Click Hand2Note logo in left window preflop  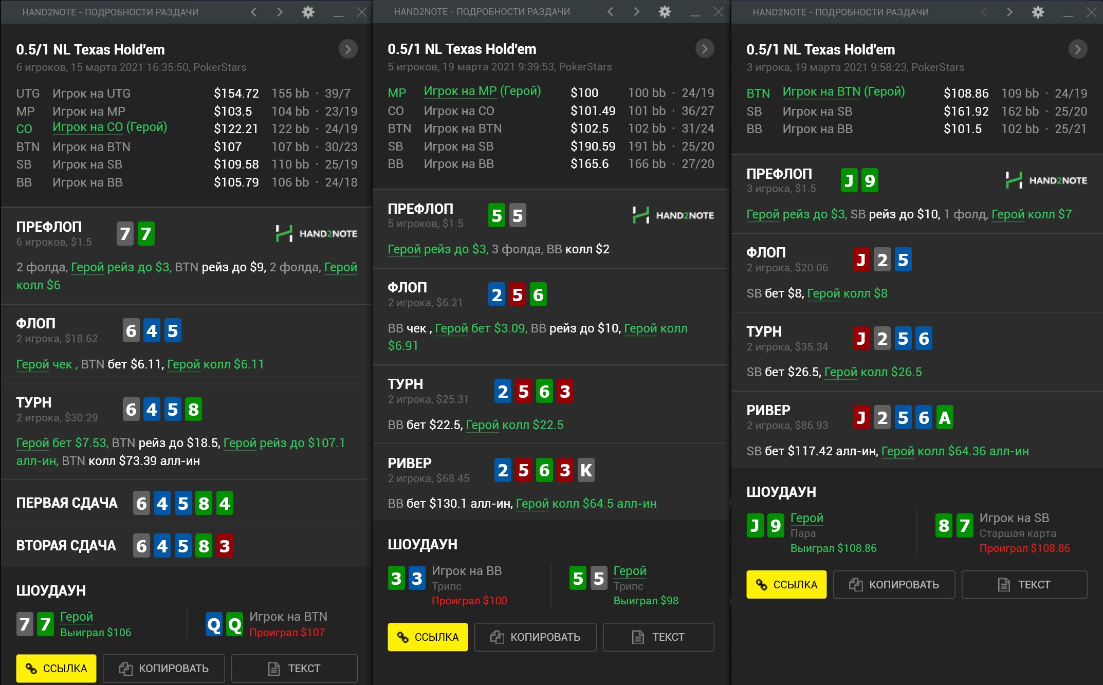click(316, 233)
